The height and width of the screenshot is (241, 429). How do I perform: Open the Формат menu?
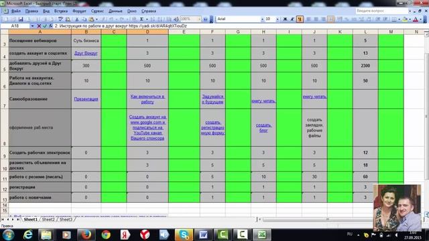click(79, 11)
